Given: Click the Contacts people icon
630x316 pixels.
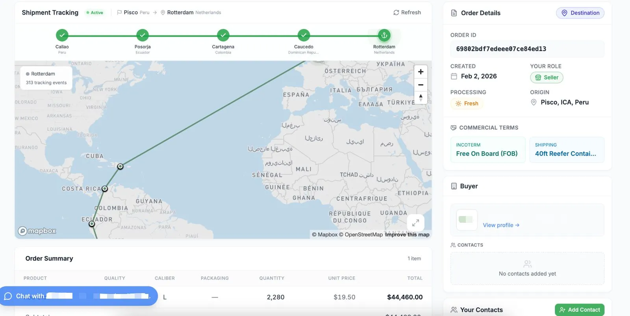Looking at the screenshot, I should 453,245.
